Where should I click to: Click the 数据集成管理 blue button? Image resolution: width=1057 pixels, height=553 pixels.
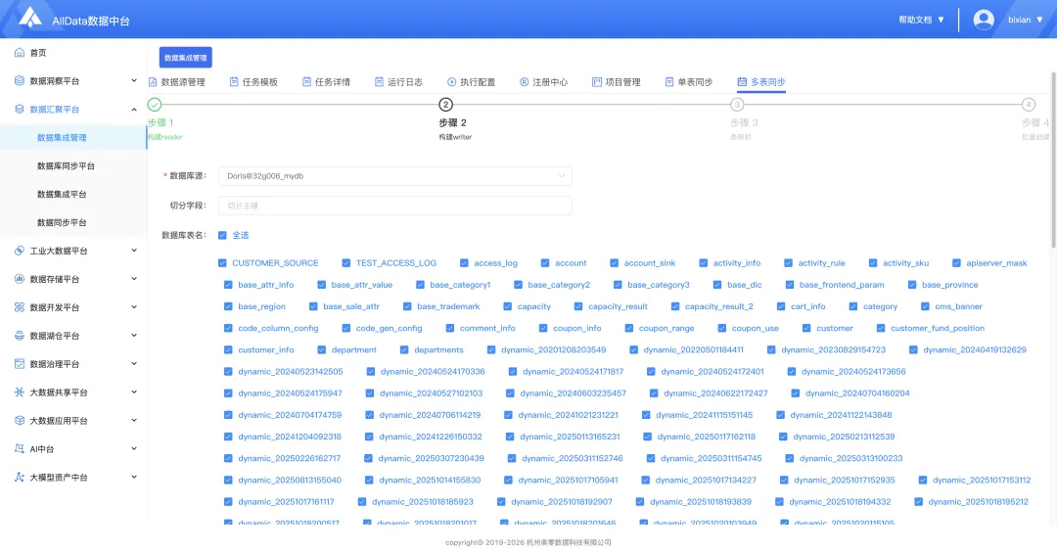pos(185,58)
